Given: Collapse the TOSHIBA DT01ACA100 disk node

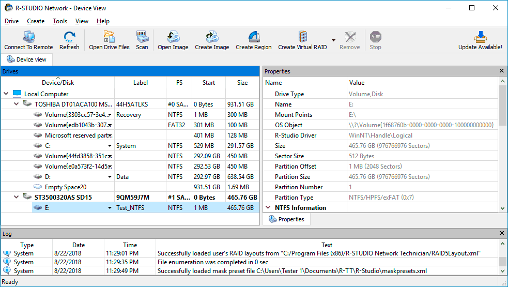Looking at the screenshot, I should coord(17,104).
